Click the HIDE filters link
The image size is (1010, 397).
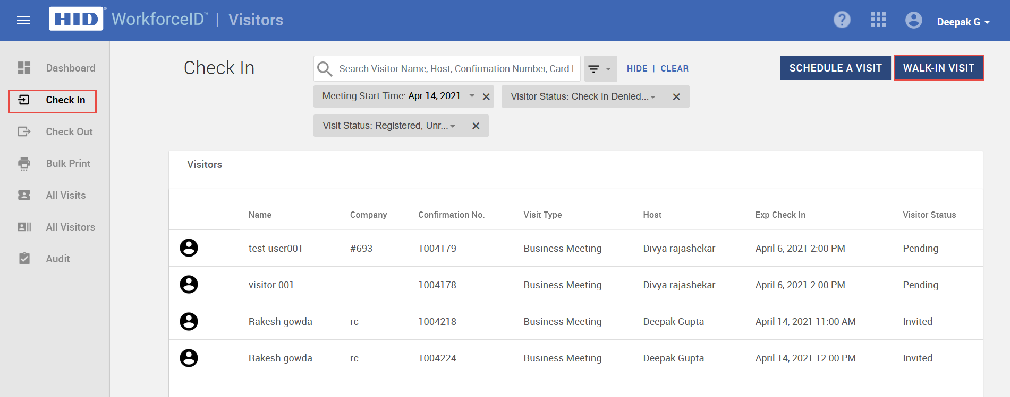637,69
